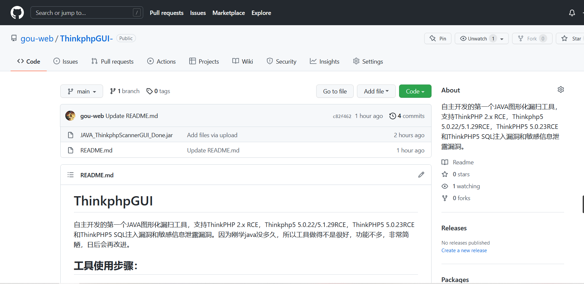Click the star icon beside 0 stars
This screenshot has height=284, width=584.
(x=445, y=174)
